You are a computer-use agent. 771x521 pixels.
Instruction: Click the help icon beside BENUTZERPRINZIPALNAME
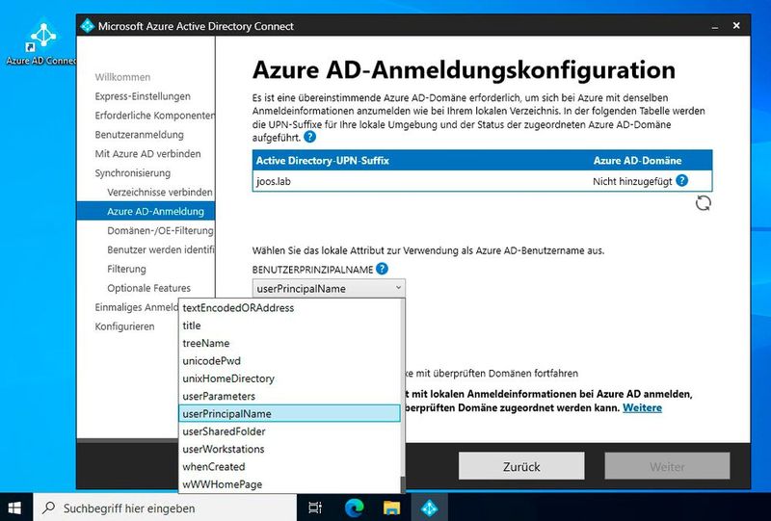[x=382, y=269]
